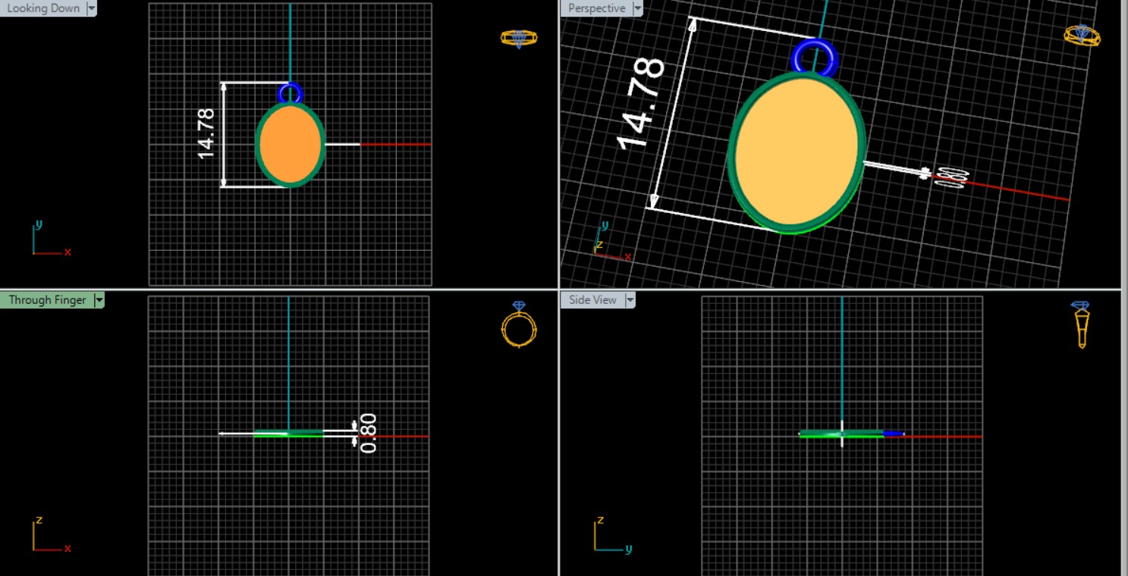The width and height of the screenshot is (1128, 576).
Task: Open the Looking Down viewport dropdown arrow
Action: [x=92, y=8]
